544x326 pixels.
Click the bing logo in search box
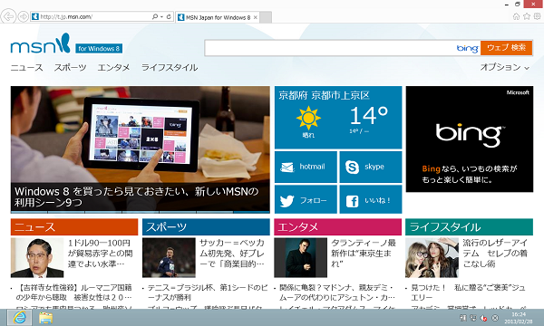[468, 48]
